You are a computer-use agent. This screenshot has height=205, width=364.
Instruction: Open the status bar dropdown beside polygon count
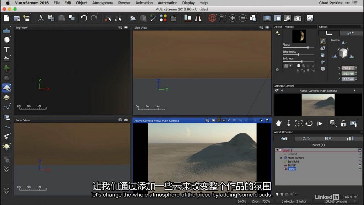[355, 201]
